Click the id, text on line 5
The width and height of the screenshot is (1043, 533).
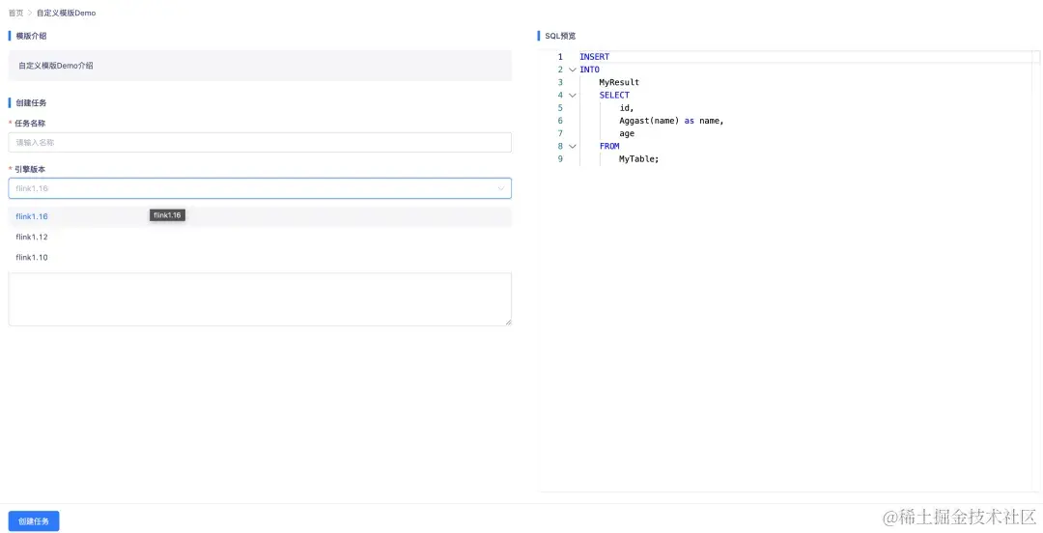coord(627,108)
